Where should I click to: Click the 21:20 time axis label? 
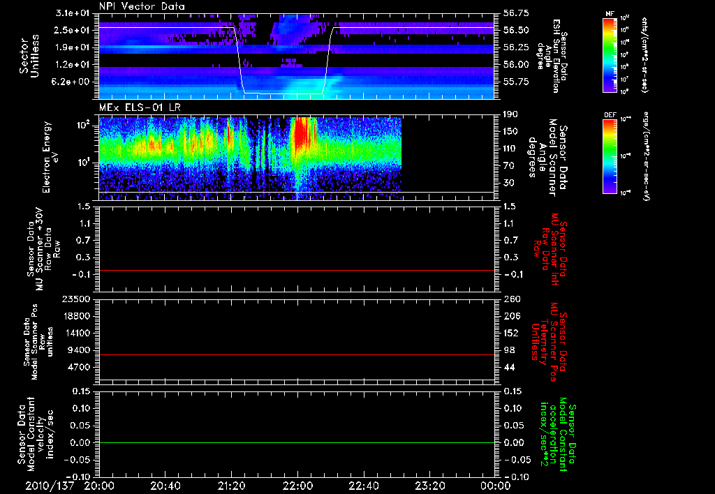pos(231,486)
